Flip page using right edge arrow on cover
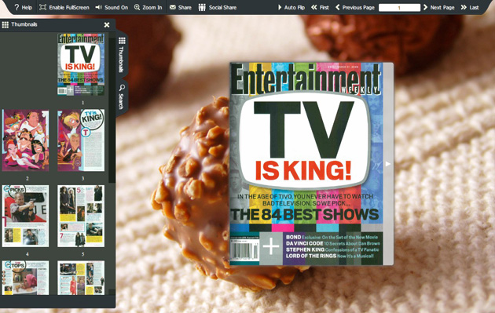 pos(388,164)
